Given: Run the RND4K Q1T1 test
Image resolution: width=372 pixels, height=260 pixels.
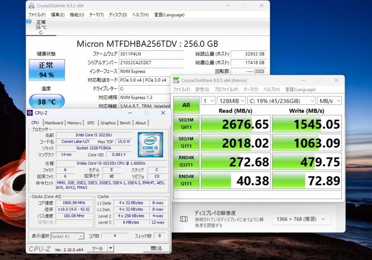Looking at the screenshot, I should click(x=186, y=180).
